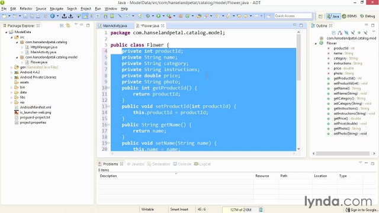Viewport: 379px width, 213px height.
Task: Click the Debug bug toolbar icon
Action: [147, 16]
